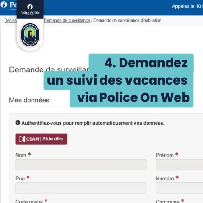The width and height of the screenshot is (203, 203).
Task: Click 'Demande de surveillance d'habitation' breadcrumb text
Action: point(127,20)
